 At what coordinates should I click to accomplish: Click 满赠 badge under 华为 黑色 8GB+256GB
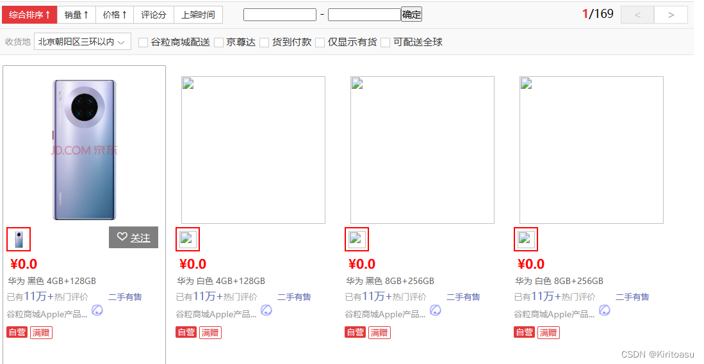point(379,333)
